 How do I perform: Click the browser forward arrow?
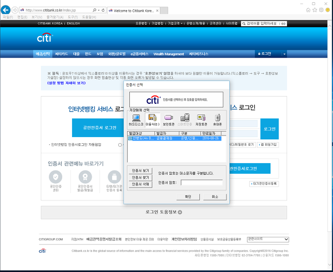[14, 10]
